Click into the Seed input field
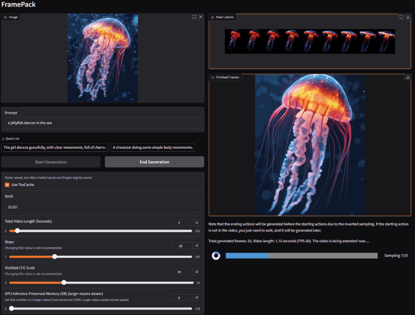 point(102,206)
